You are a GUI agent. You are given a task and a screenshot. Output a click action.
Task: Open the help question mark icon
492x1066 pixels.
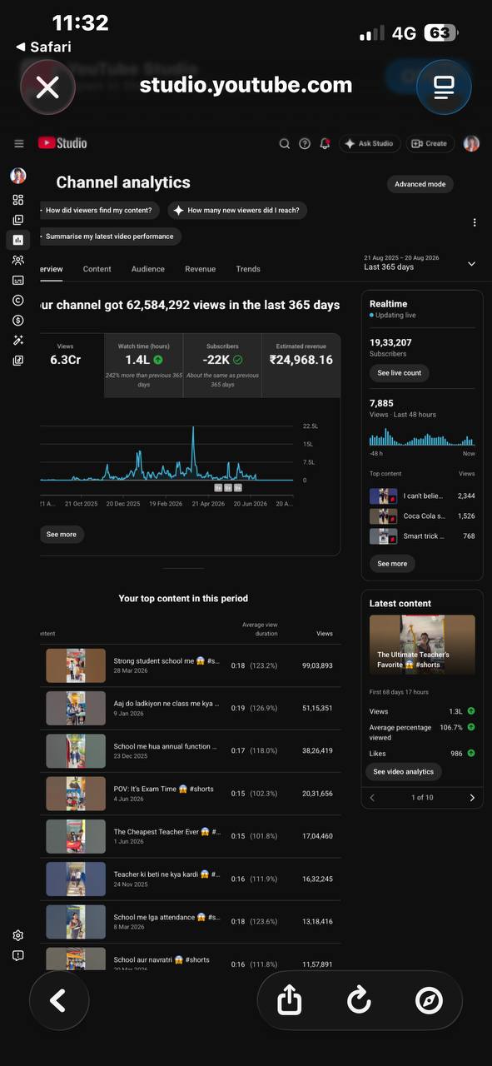pyautogui.click(x=305, y=143)
